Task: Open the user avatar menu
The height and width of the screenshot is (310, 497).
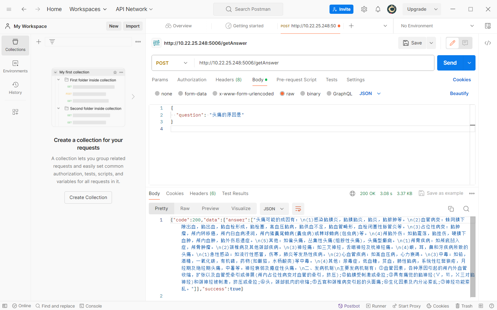Action: point(392,9)
